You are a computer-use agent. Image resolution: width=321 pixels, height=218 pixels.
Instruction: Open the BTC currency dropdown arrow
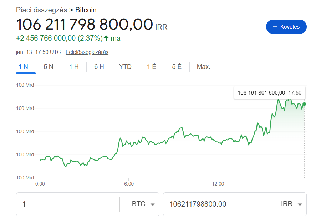tap(153, 204)
